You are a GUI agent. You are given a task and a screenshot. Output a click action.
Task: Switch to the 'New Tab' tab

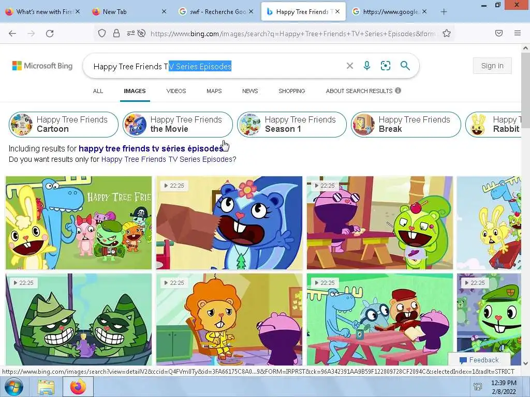(128, 12)
